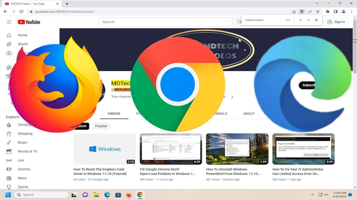Switch to the ABOUT channel tab
Image resolution: width=357 pixels, height=200 pixels.
click(x=249, y=114)
